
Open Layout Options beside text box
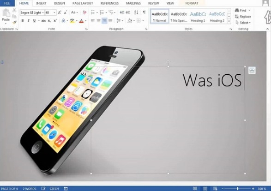pos(252,70)
